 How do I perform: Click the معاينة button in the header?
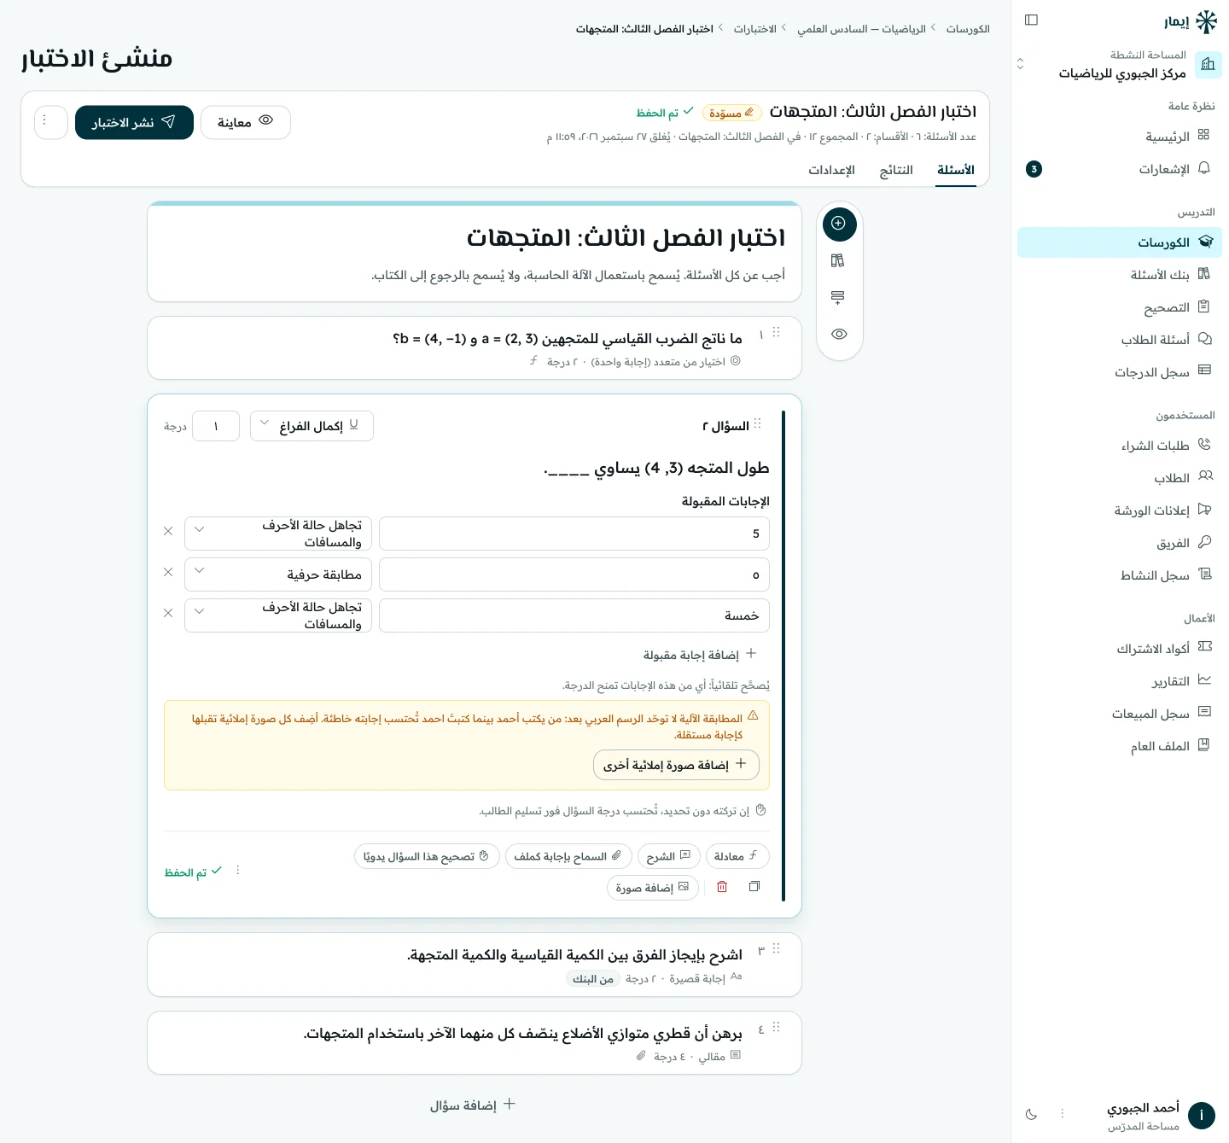(246, 122)
